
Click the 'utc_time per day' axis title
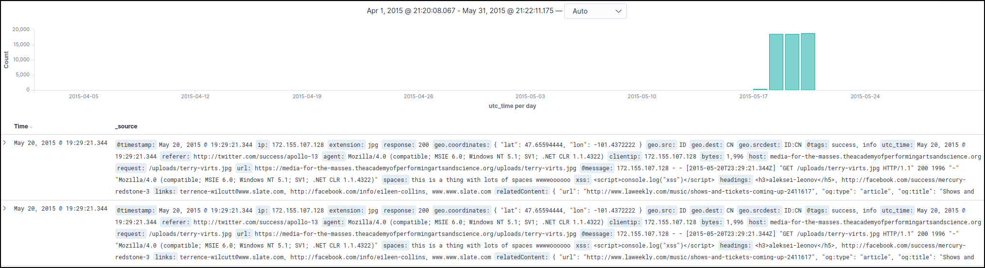click(512, 106)
